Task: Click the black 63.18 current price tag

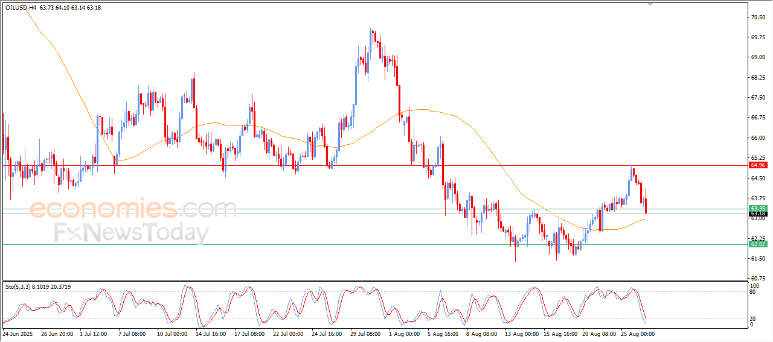Action: pyautogui.click(x=758, y=214)
